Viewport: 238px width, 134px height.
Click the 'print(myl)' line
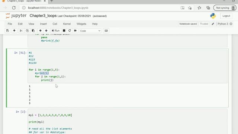click(36, 122)
